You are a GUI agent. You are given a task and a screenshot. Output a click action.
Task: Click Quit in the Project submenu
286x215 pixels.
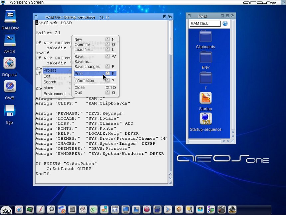pos(78,93)
